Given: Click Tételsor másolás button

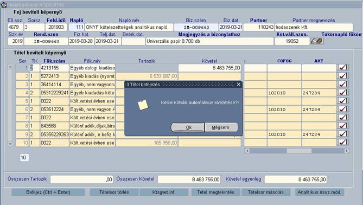Looking at the screenshot, I should [265, 192].
